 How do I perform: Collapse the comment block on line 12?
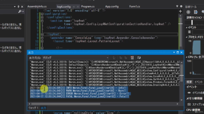pyautogui.click(x=42, y=48)
